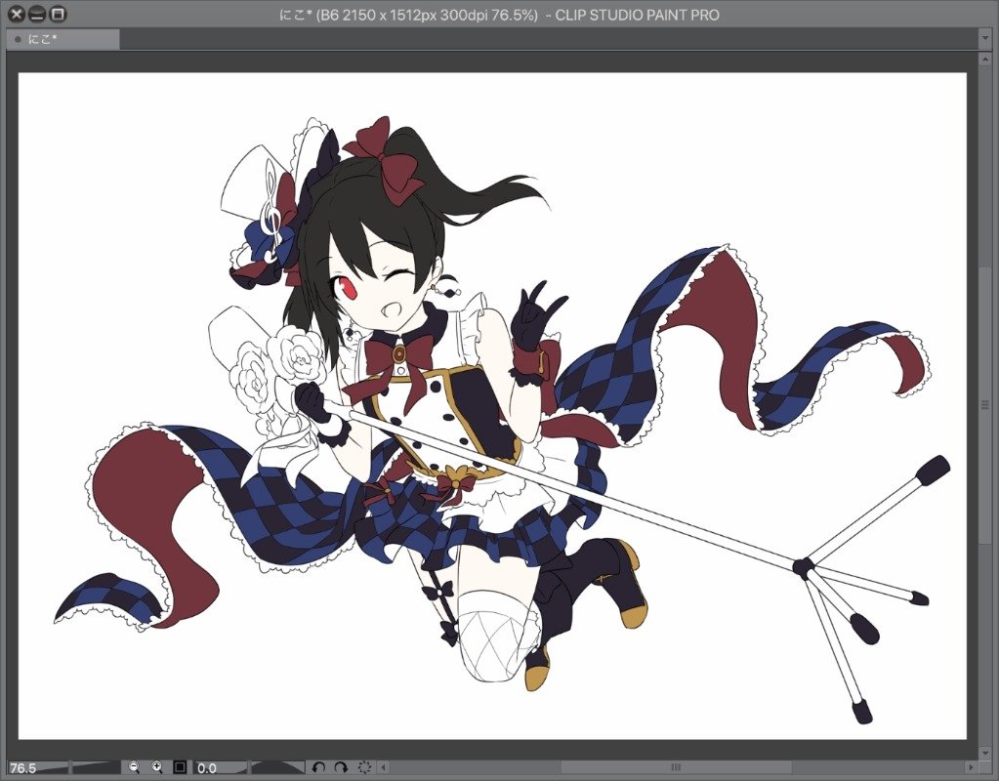This screenshot has height=781, width=999.
Task: Maximize the CLIP STUDIO PAINT window
Action: 58,14
